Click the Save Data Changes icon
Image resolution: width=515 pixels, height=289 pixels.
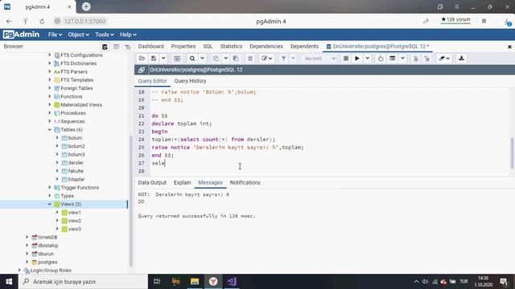coord(177,59)
